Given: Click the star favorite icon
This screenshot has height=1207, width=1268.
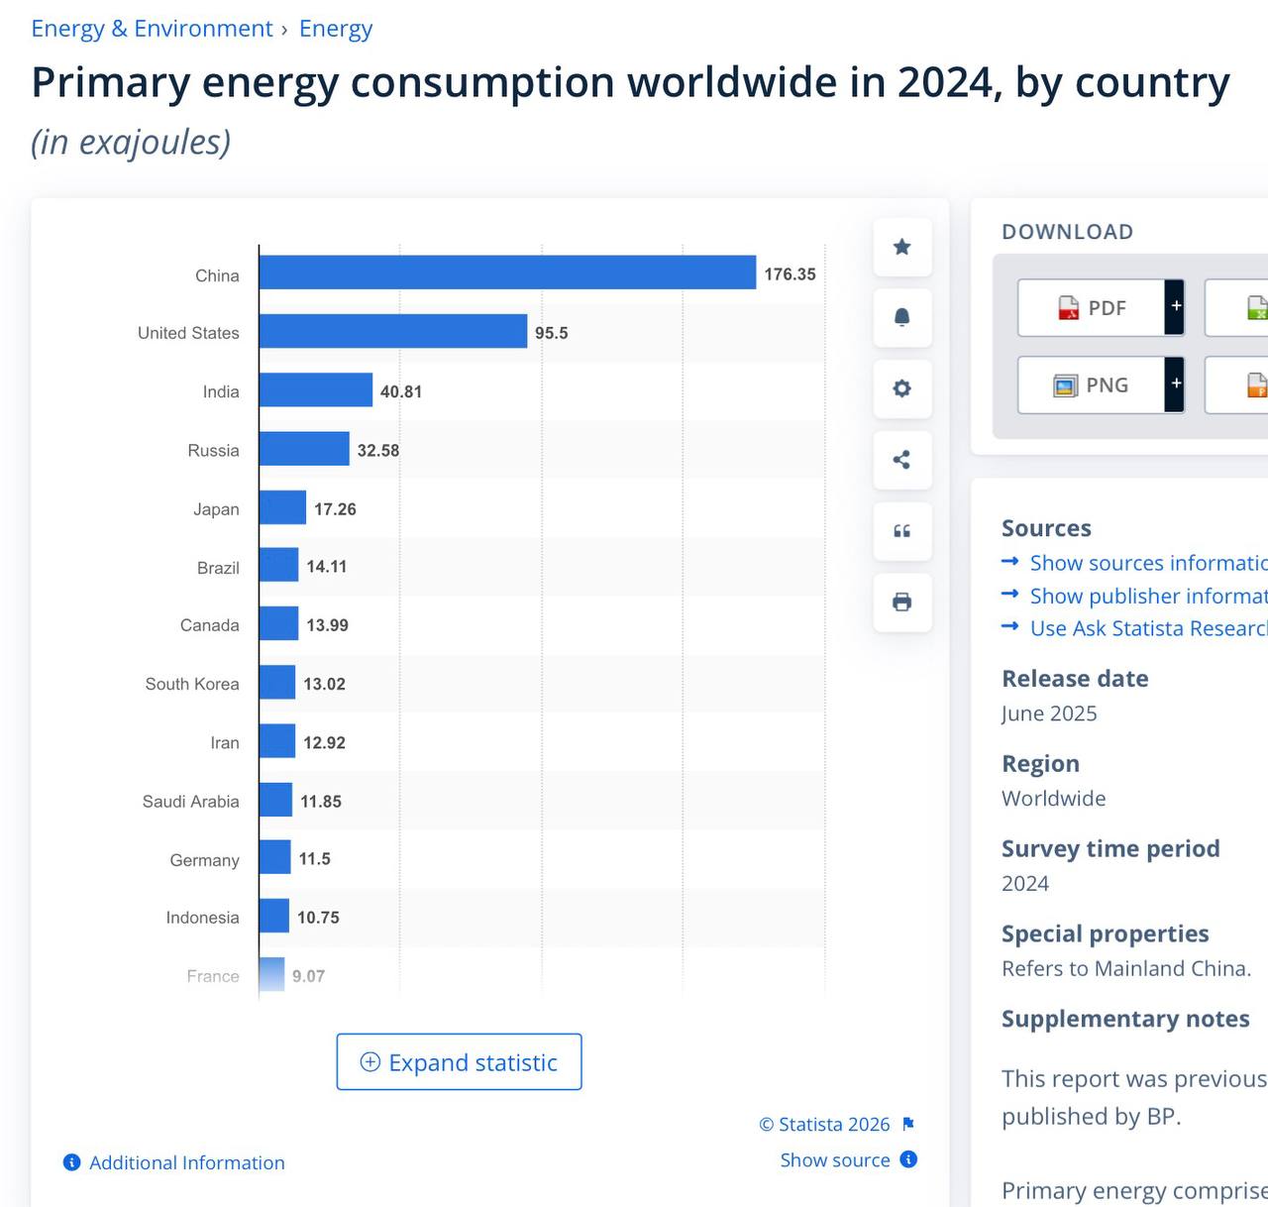Looking at the screenshot, I should (901, 247).
